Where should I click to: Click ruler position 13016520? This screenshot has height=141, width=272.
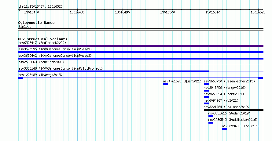click(x=258, y=12)
